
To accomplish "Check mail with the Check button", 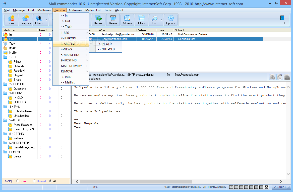I will click(39, 20).
